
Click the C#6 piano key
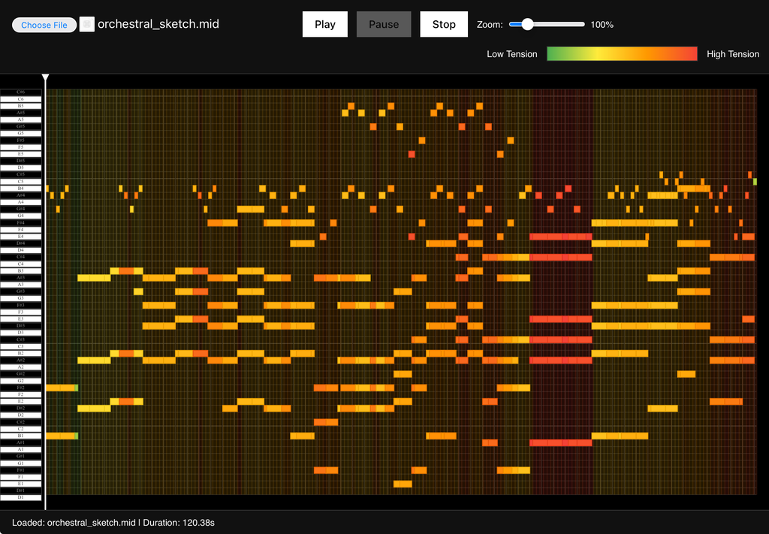[20, 92]
